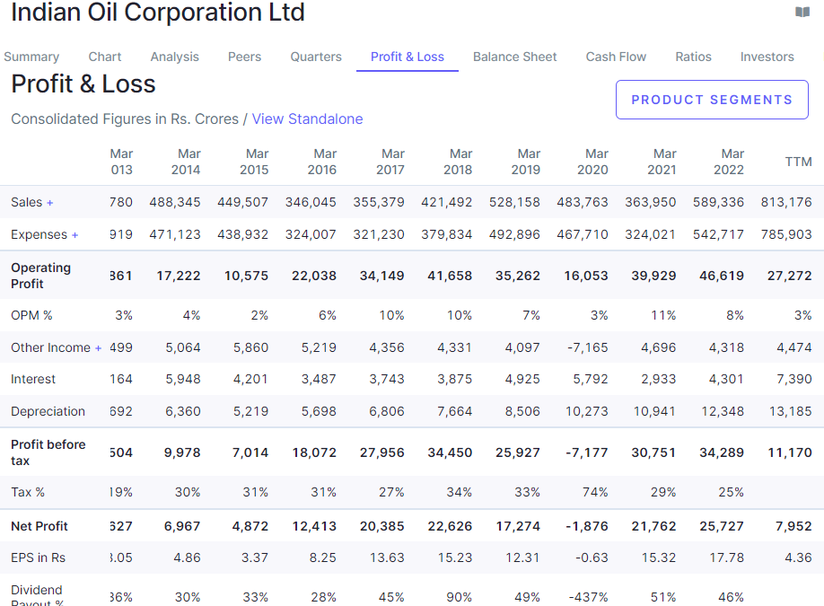Click the OPM % row label
The width and height of the screenshot is (824, 606).
point(31,315)
